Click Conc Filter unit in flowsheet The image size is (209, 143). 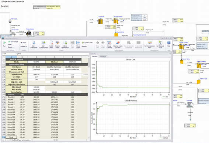coord(190,105)
